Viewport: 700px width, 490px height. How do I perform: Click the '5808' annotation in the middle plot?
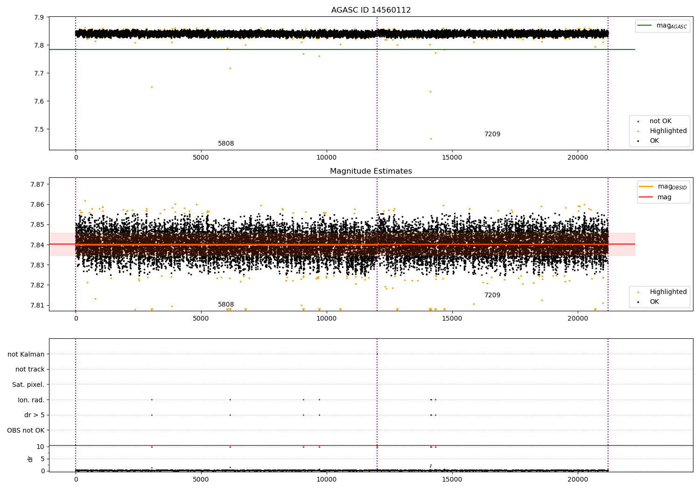(x=226, y=305)
